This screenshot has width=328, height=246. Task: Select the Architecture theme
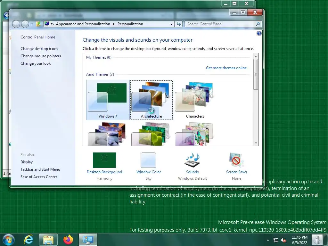(x=152, y=100)
